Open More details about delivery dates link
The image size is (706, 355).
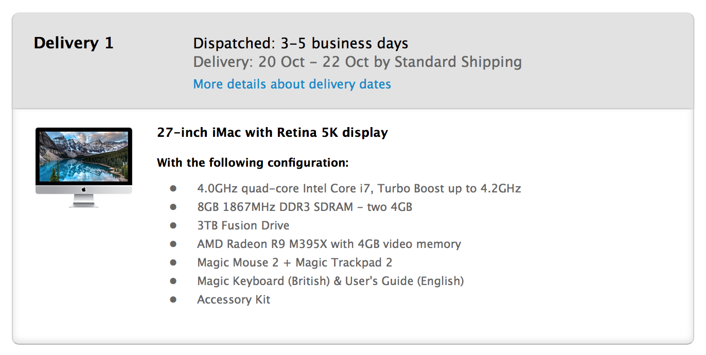(x=292, y=84)
